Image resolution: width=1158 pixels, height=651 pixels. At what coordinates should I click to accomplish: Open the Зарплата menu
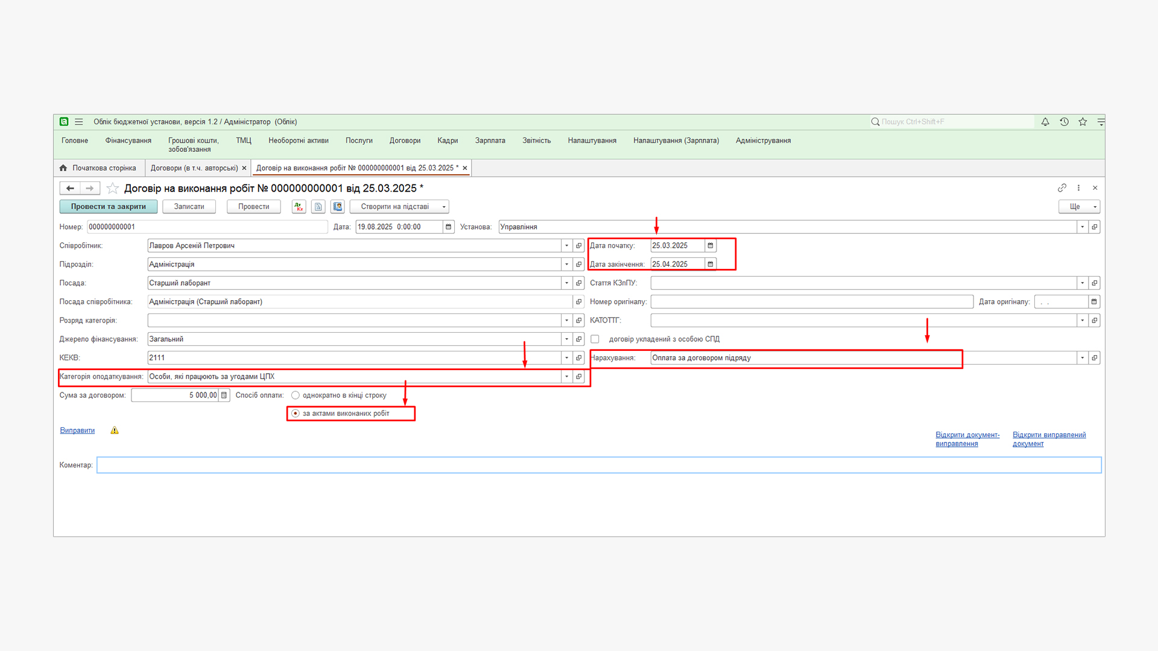(x=490, y=140)
